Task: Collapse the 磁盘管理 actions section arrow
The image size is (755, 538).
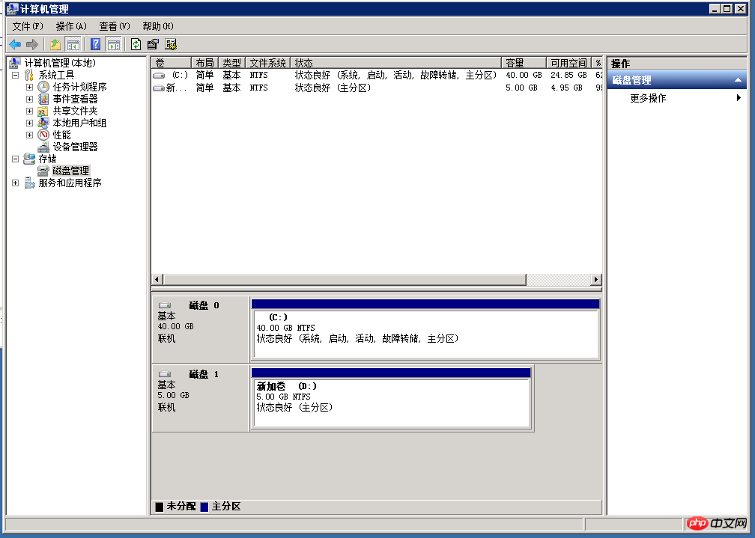Action: (738, 80)
